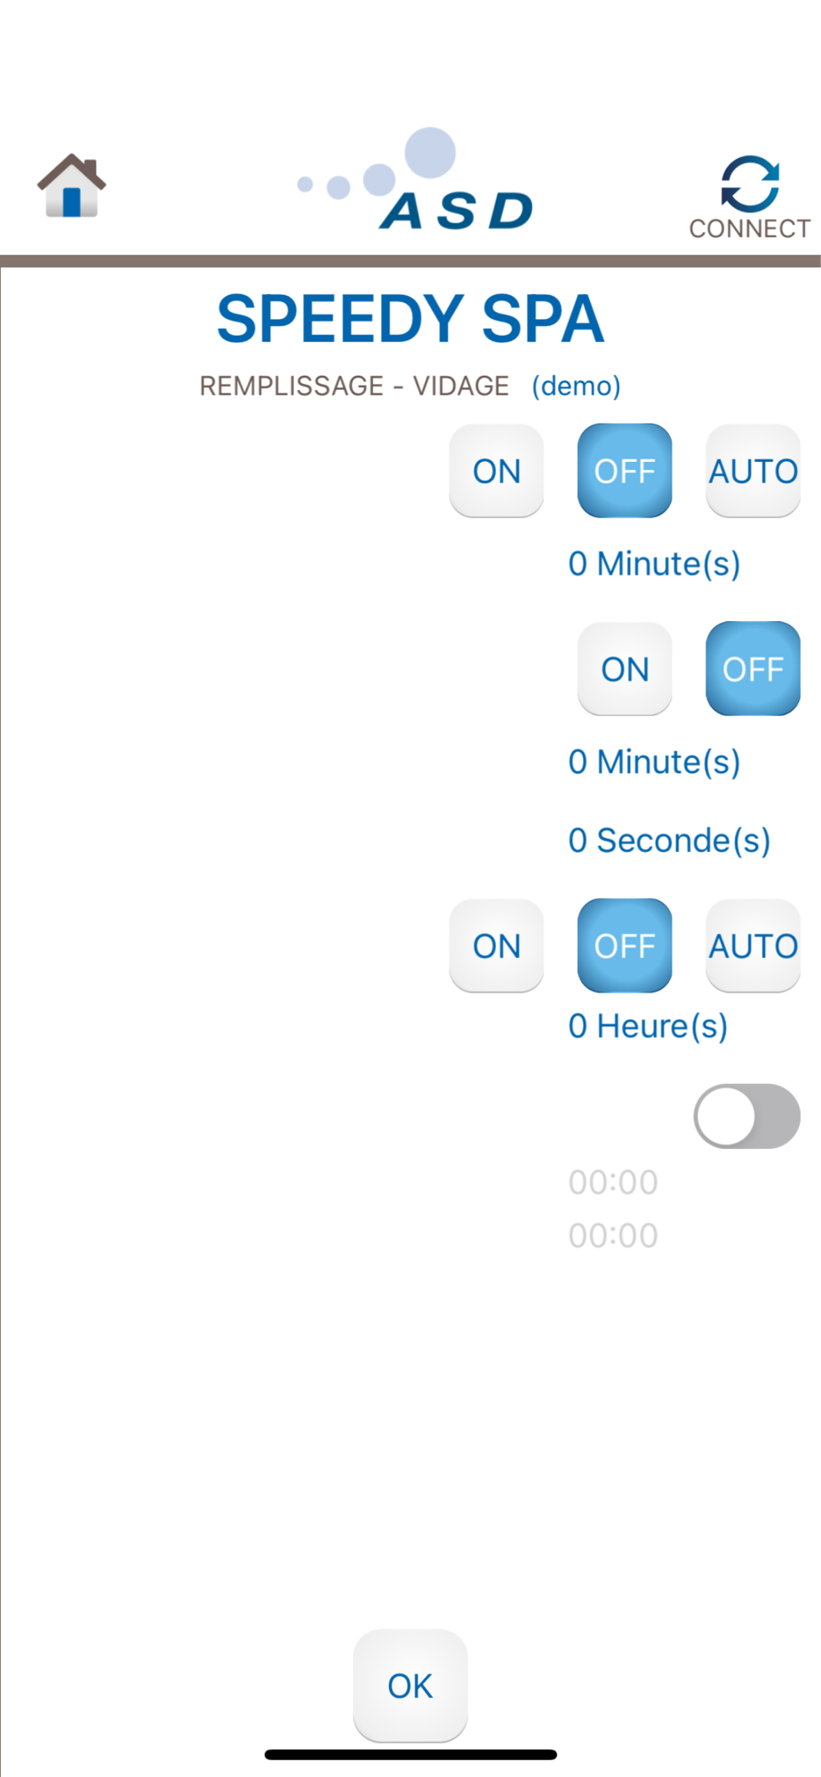Select AUTO in the third row
The width and height of the screenshot is (821, 1777).
click(753, 946)
